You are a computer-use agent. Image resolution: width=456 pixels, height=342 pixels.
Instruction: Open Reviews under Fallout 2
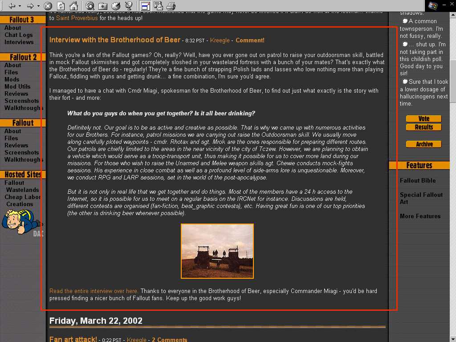[16, 94]
